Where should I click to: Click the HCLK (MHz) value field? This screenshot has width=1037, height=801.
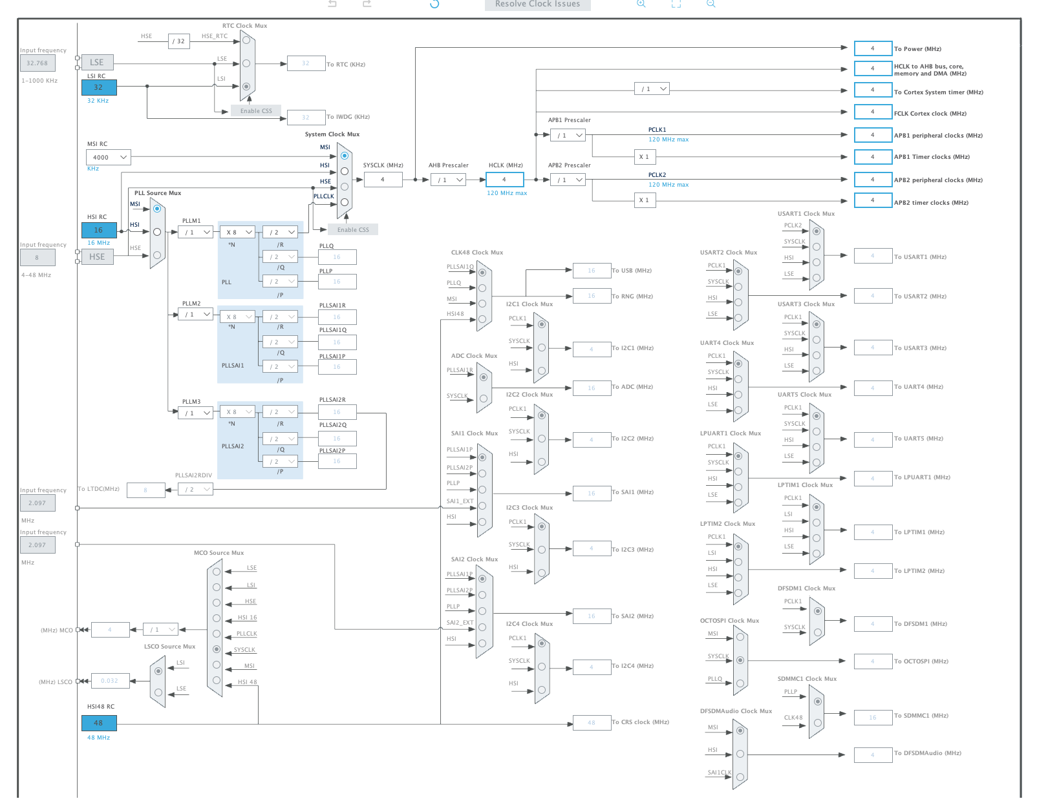tap(505, 180)
